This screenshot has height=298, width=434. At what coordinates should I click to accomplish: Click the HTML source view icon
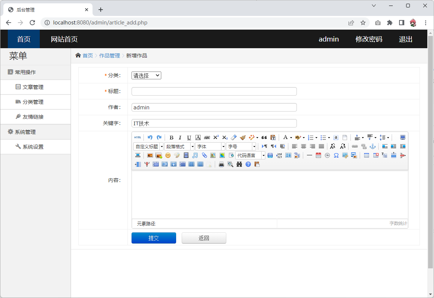coord(137,138)
